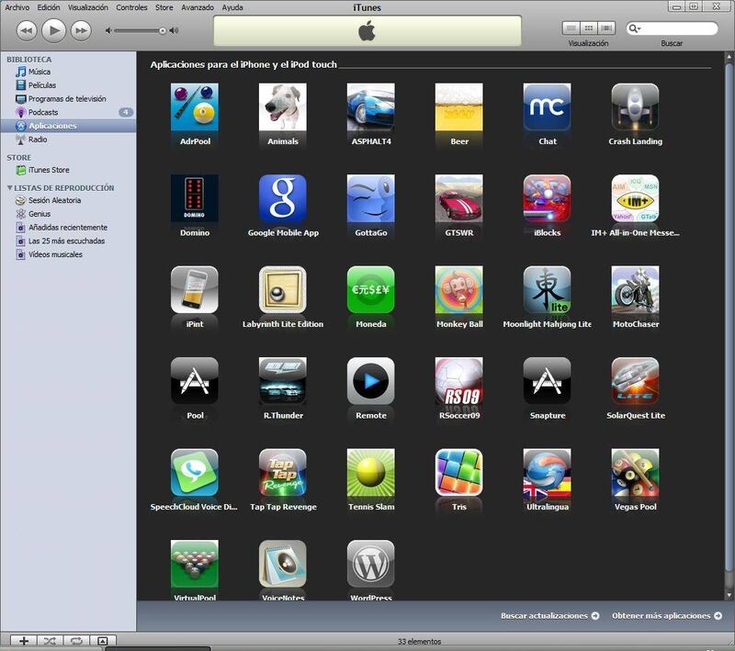Open the VirtualPool app icon
Image resolution: width=735 pixels, height=651 pixels.
click(x=195, y=564)
